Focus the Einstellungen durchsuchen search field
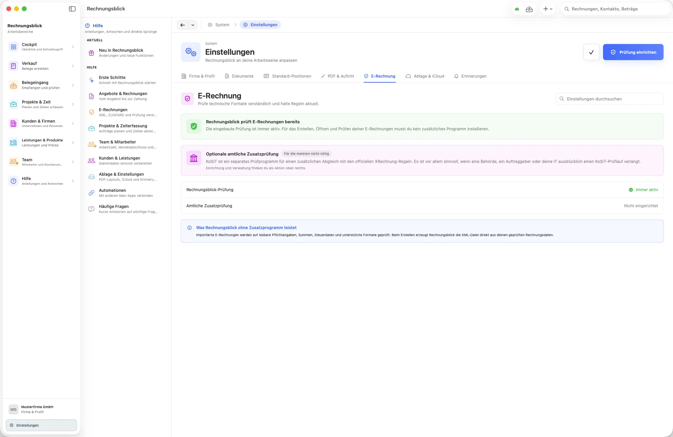Image resolution: width=673 pixels, height=437 pixels. pos(609,99)
